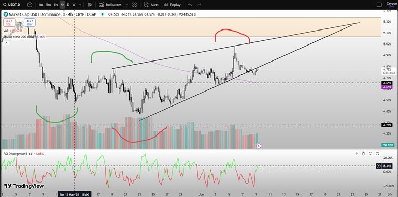398x197 pixels.
Task: Collapse the indicator legend with chevron arrow
Action: [x=6, y=43]
